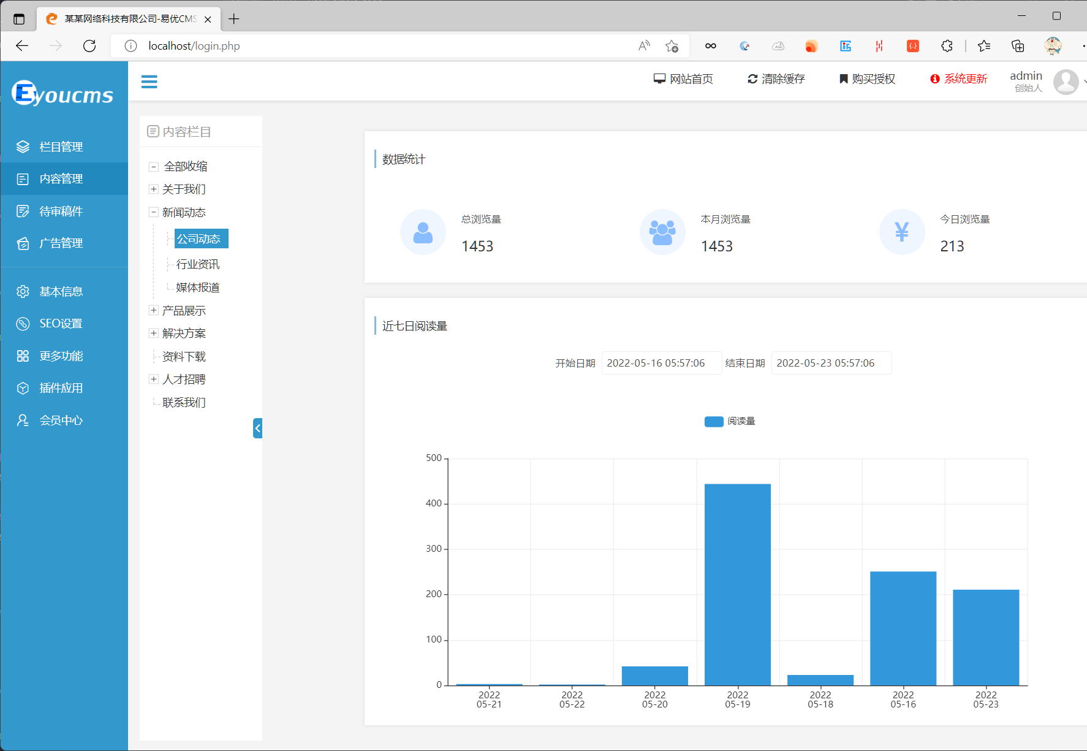Viewport: 1087px width, 751px height.
Task: Collapse the content tree panel arrow
Action: pyautogui.click(x=257, y=428)
